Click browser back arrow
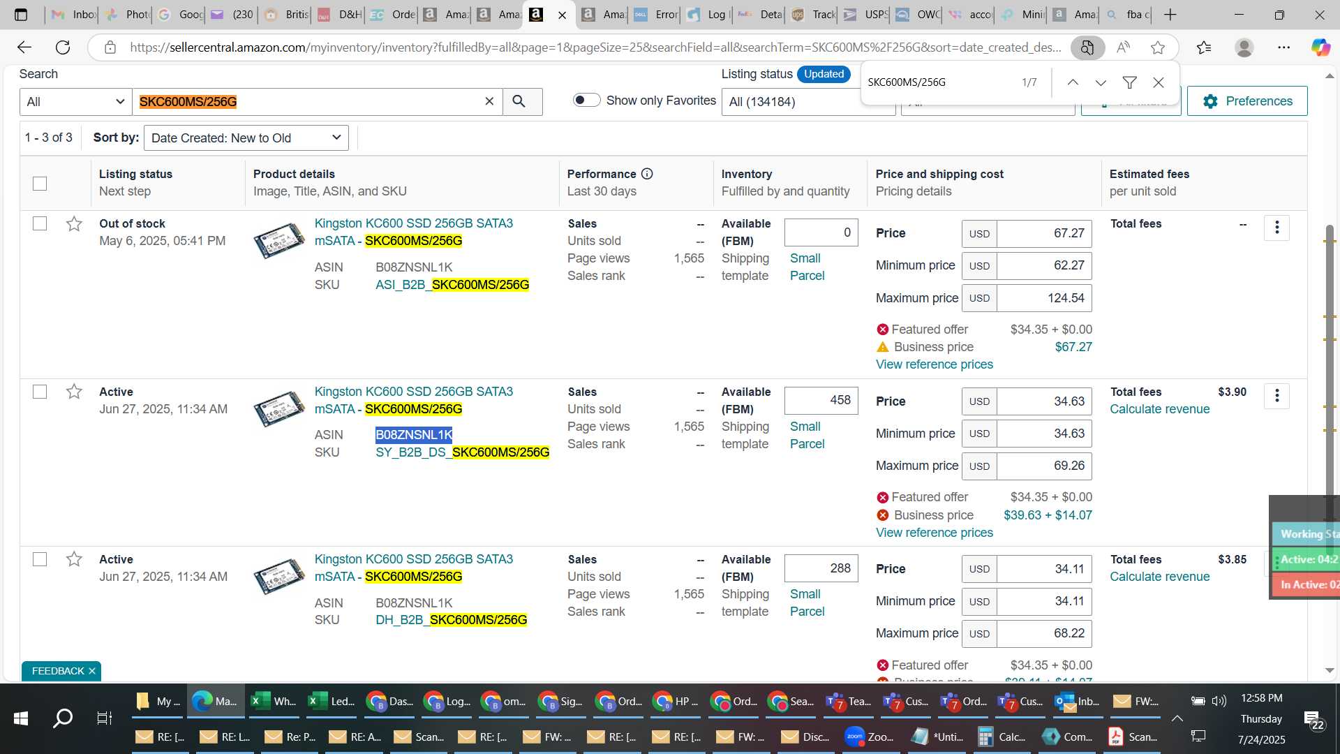Viewport: 1340px width, 754px height. [x=24, y=47]
